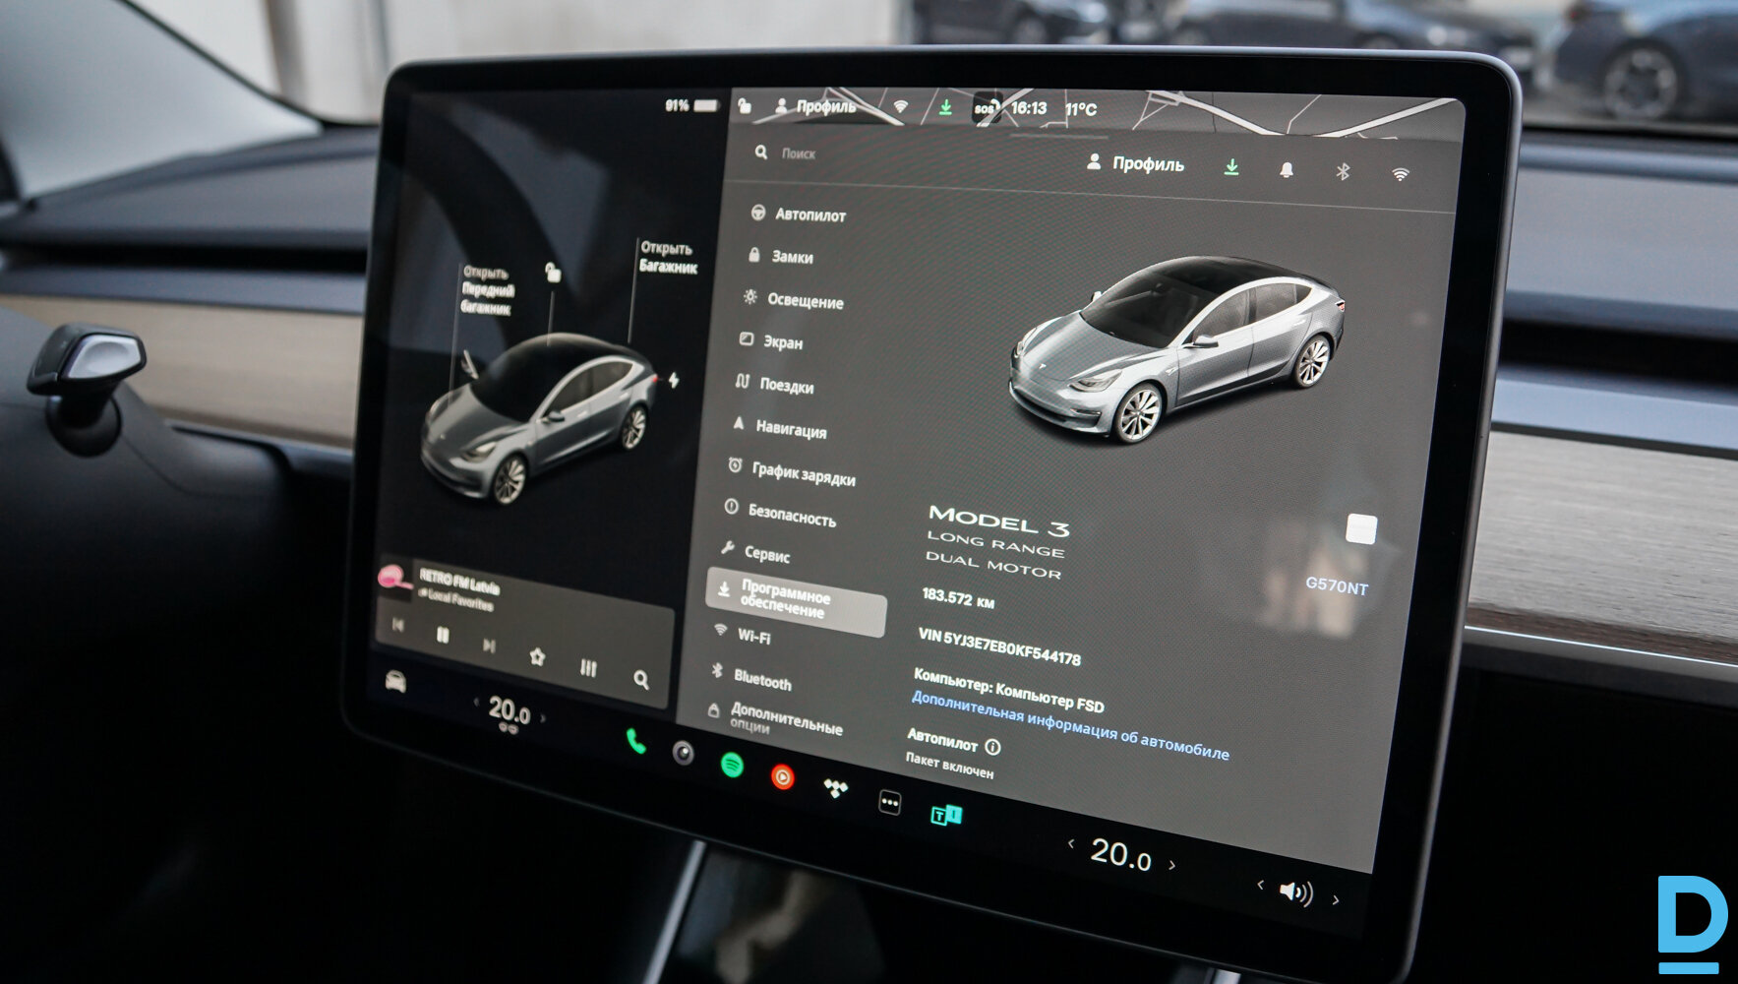Tap the info icon next to Автопилот

[x=992, y=747]
